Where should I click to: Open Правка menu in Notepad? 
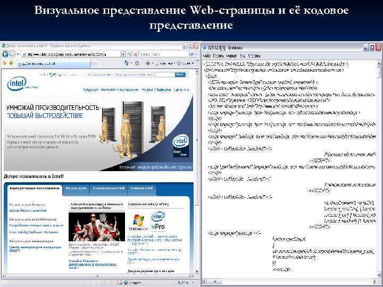218,56
